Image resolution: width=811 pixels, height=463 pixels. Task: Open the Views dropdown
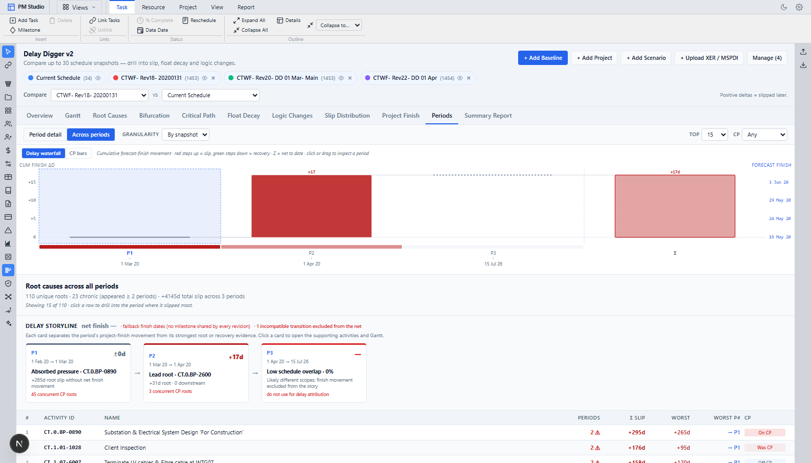pyautogui.click(x=79, y=7)
